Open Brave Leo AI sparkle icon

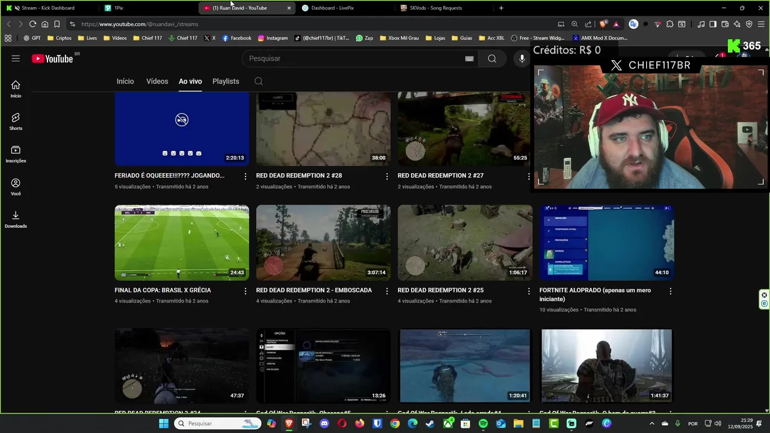[737, 24]
